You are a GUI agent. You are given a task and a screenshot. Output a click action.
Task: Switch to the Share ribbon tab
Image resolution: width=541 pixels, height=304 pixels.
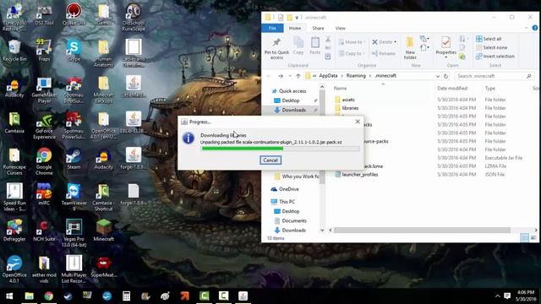[318, 28]
